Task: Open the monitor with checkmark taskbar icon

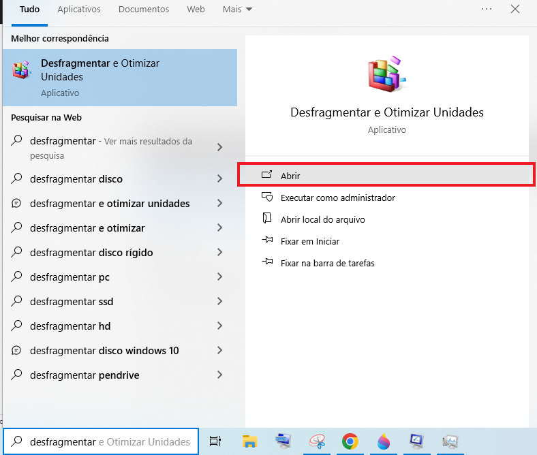Action: point(417,441)
